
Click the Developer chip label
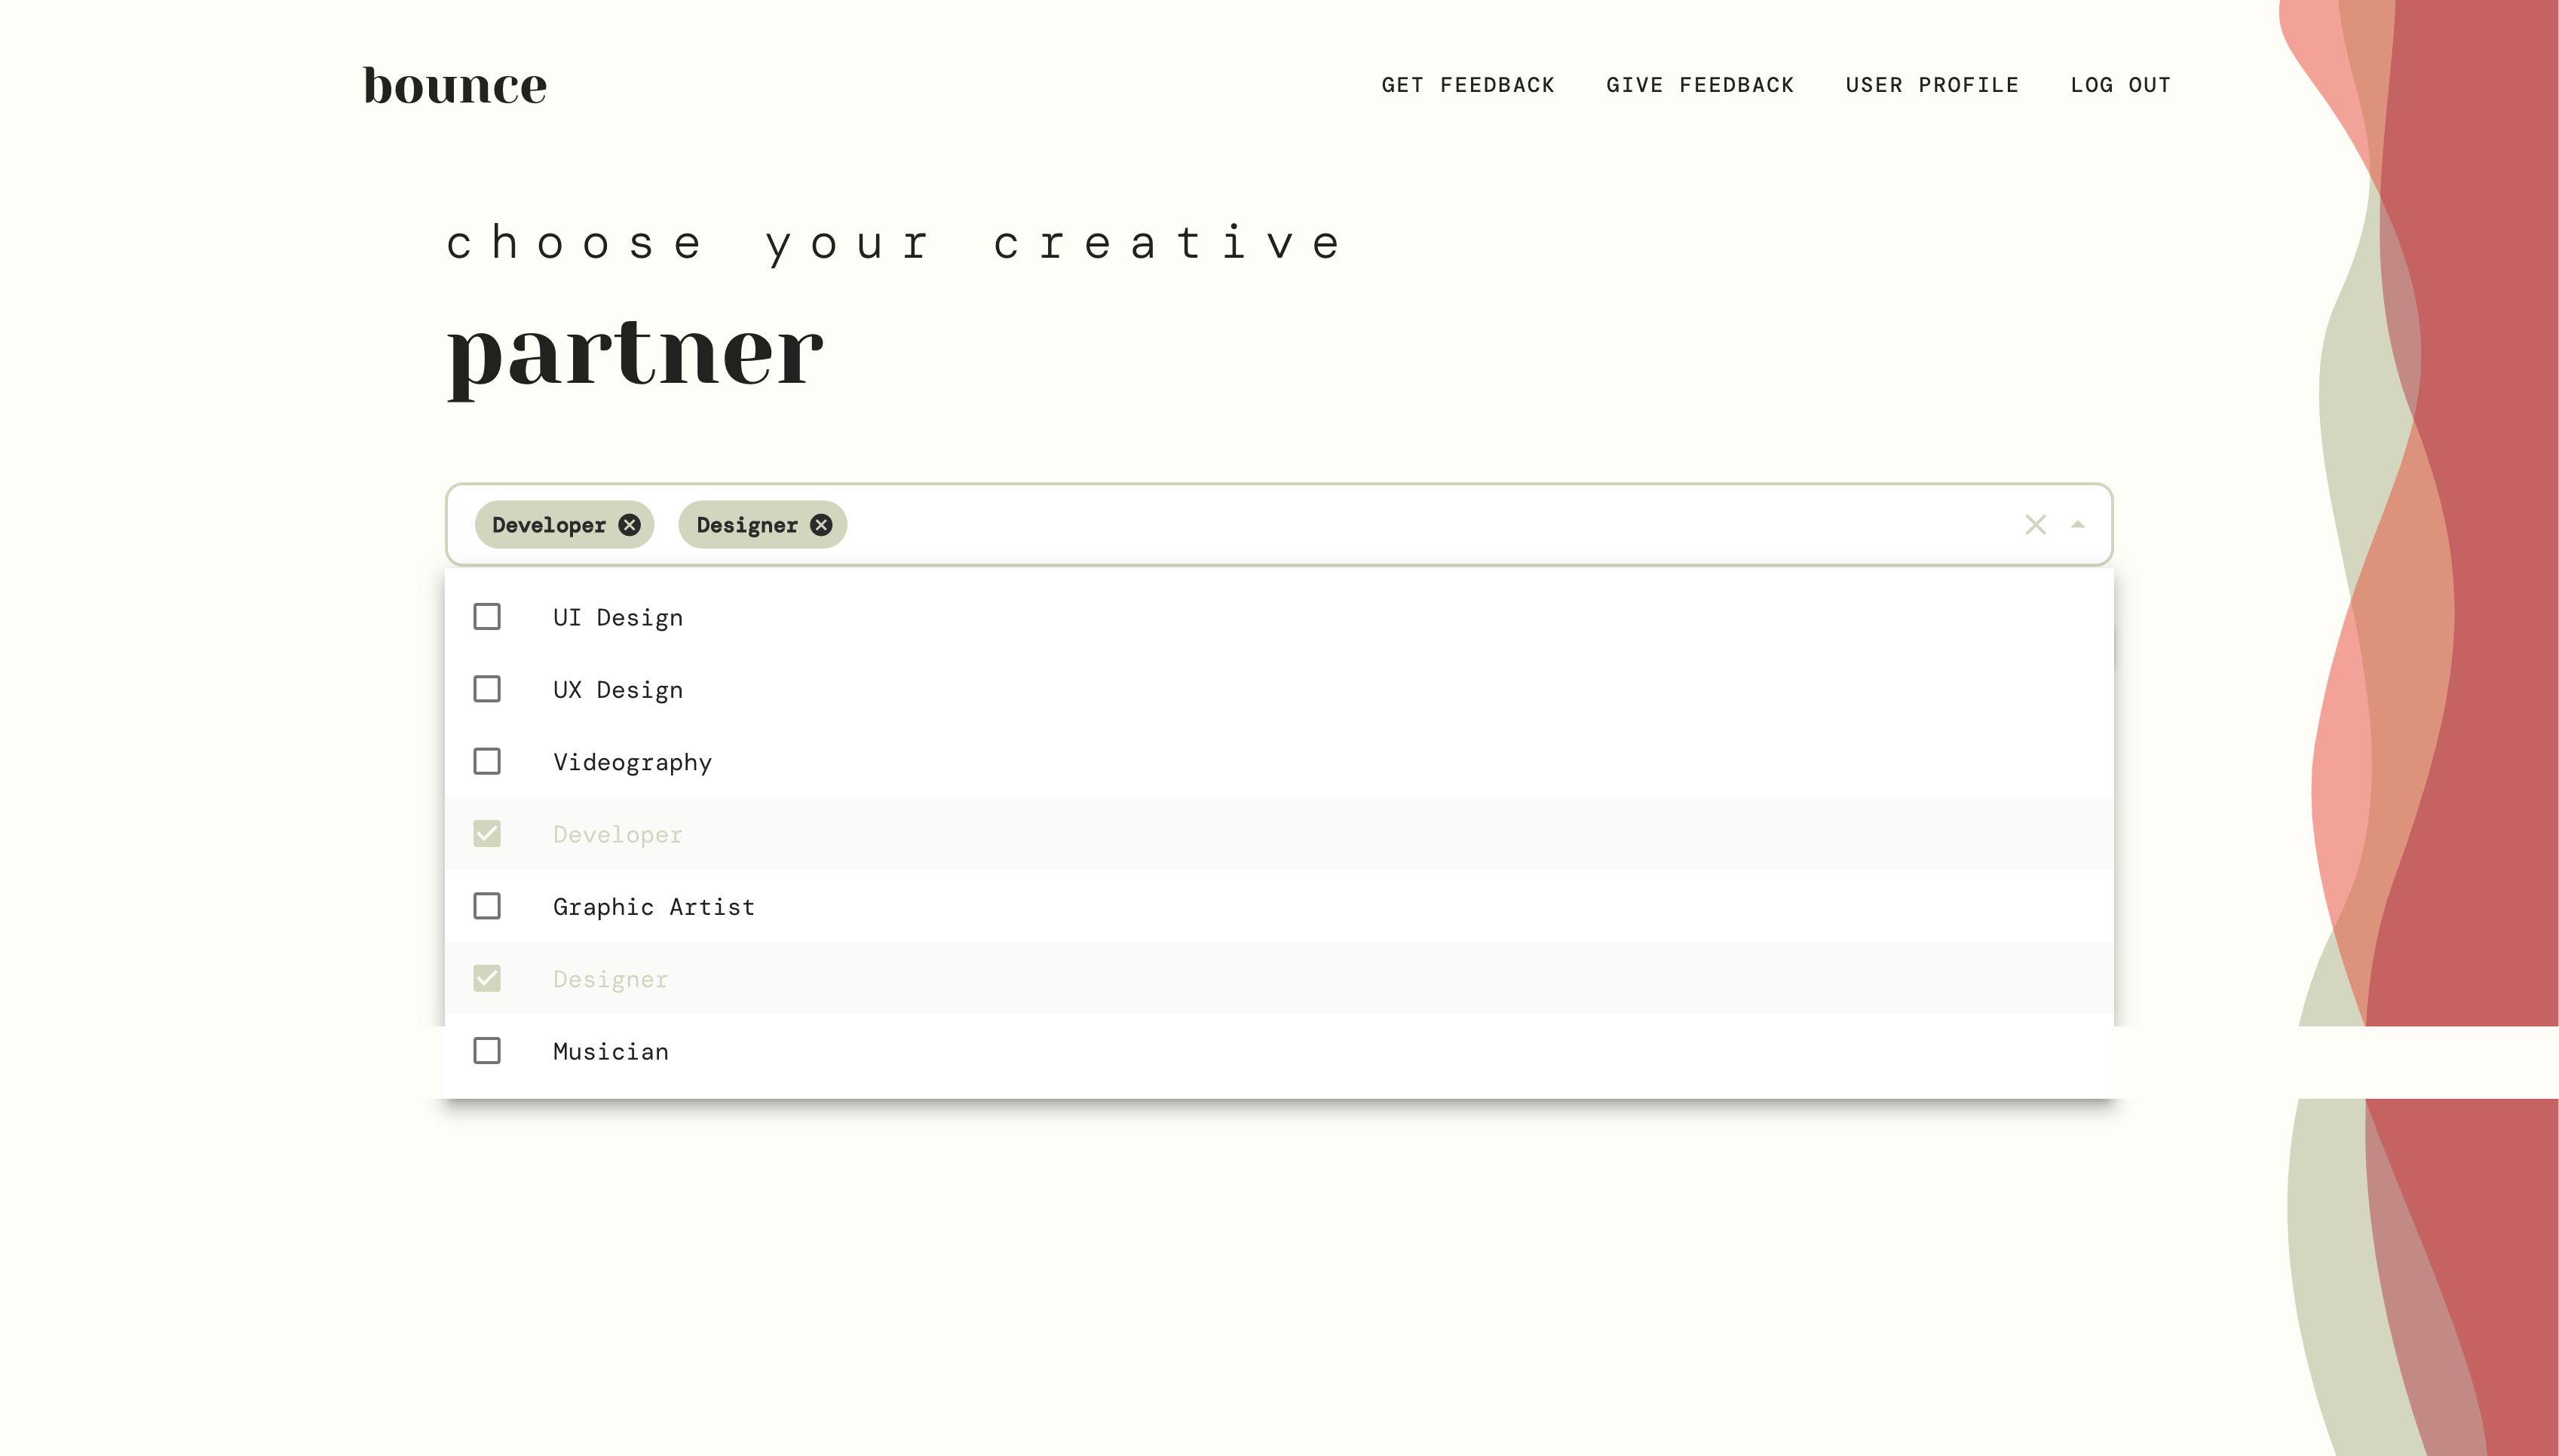tap(548, 525)
